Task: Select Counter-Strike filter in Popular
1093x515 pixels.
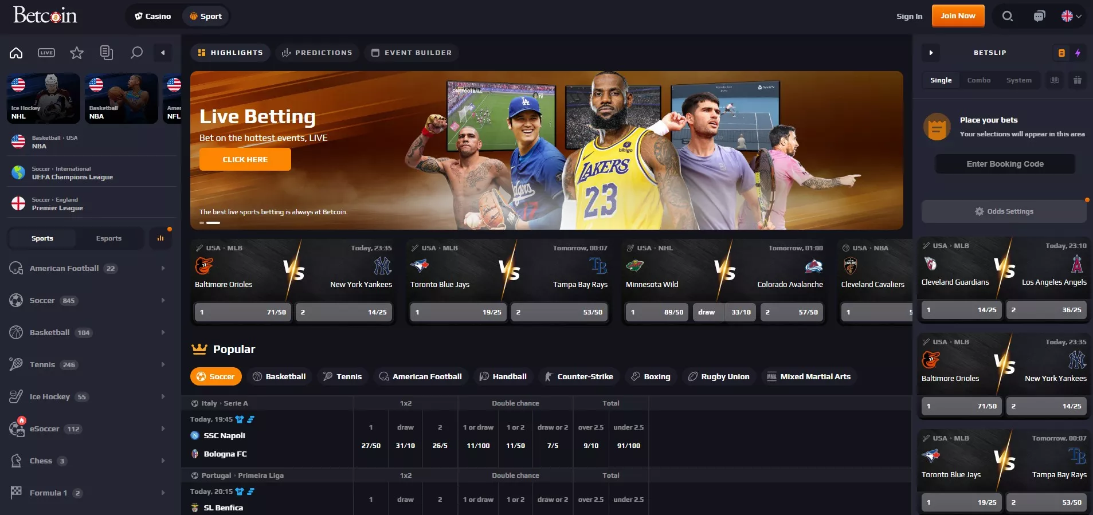Action: coord(579,376)
